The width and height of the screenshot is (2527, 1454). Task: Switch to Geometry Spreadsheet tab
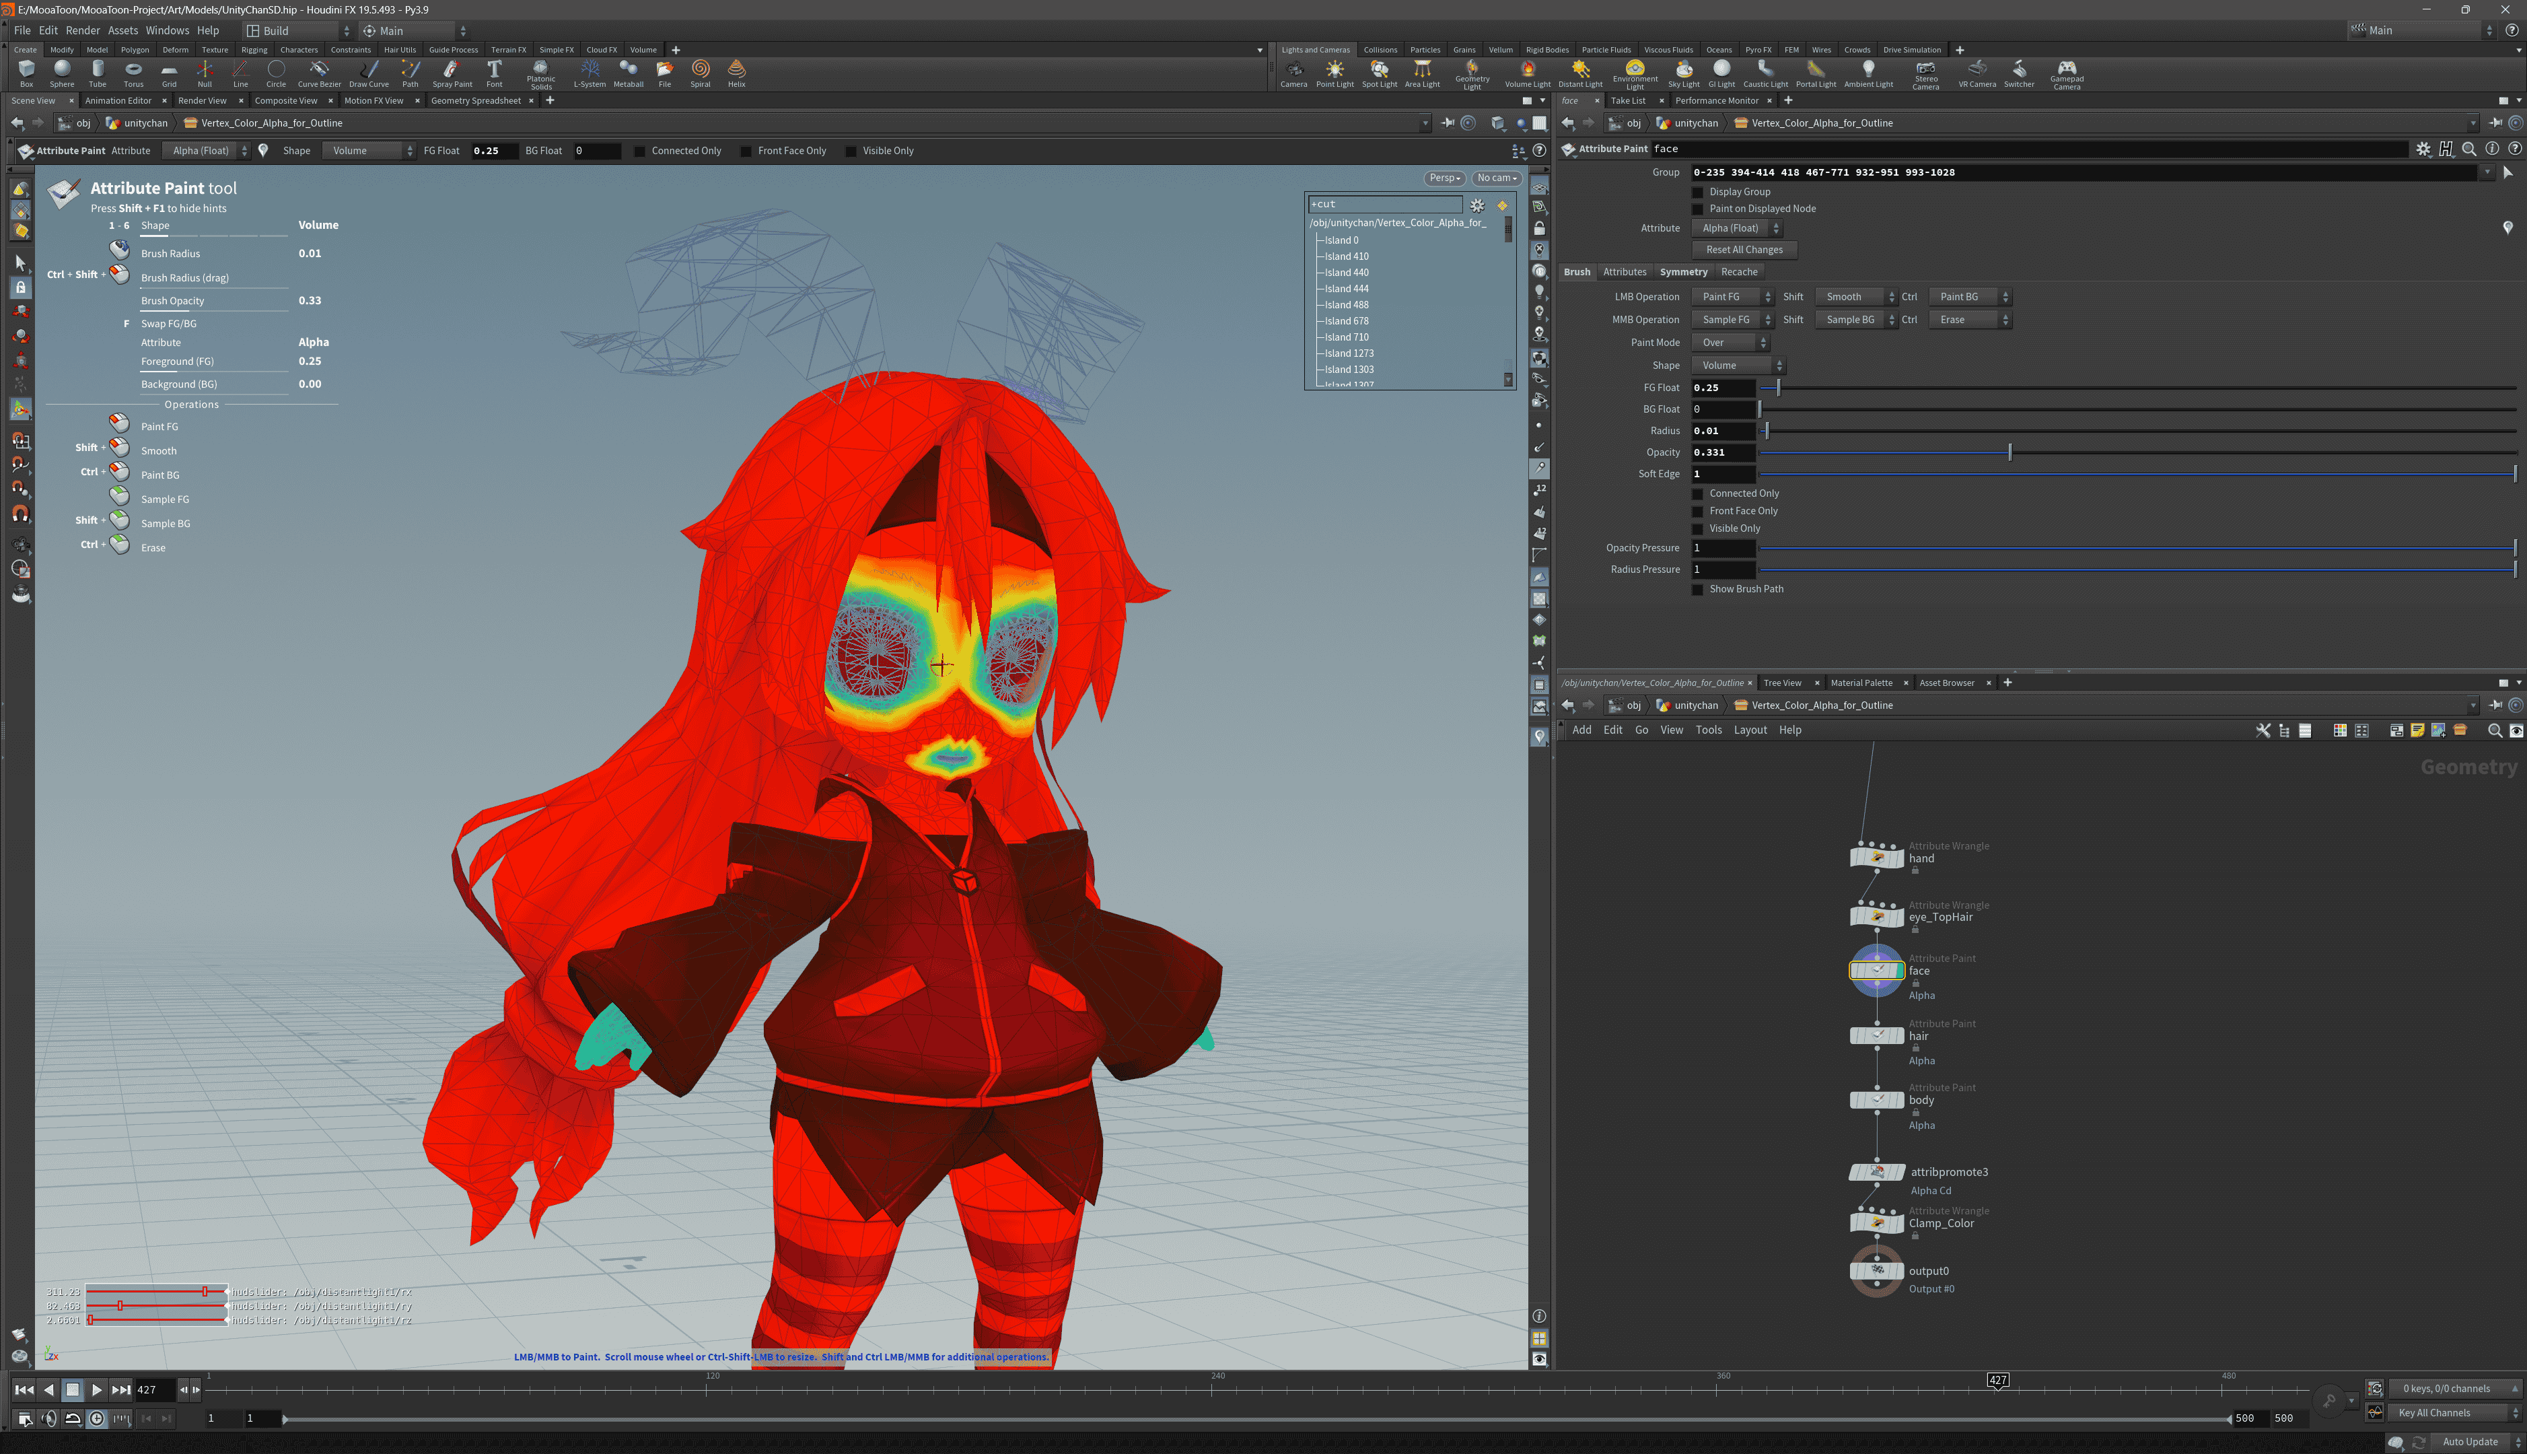(x=476, y=101)
